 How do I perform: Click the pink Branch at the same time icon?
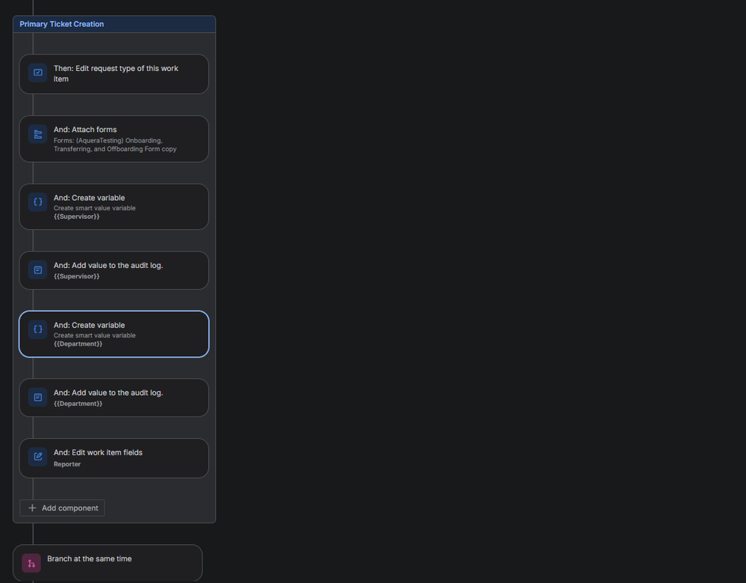(x=31, y=562)
